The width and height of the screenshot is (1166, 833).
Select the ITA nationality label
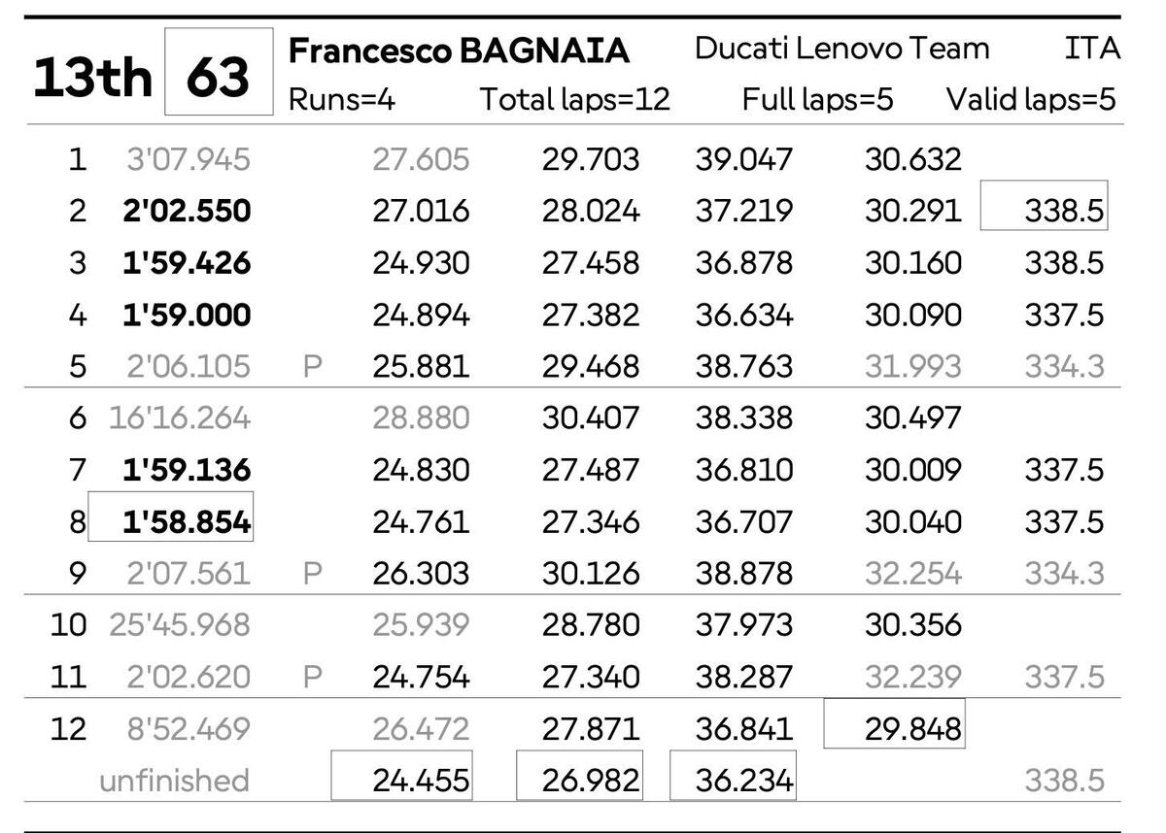click(1092, 49)
